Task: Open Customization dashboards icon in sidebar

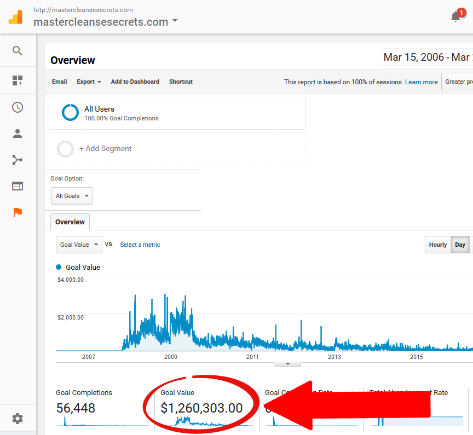Action: [17, 80]
